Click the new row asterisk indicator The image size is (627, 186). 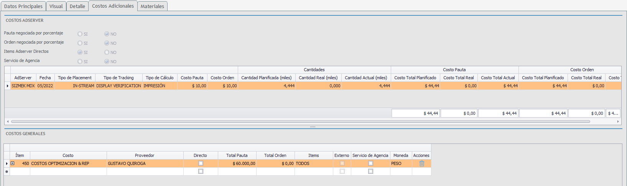[x=7, y=171]
